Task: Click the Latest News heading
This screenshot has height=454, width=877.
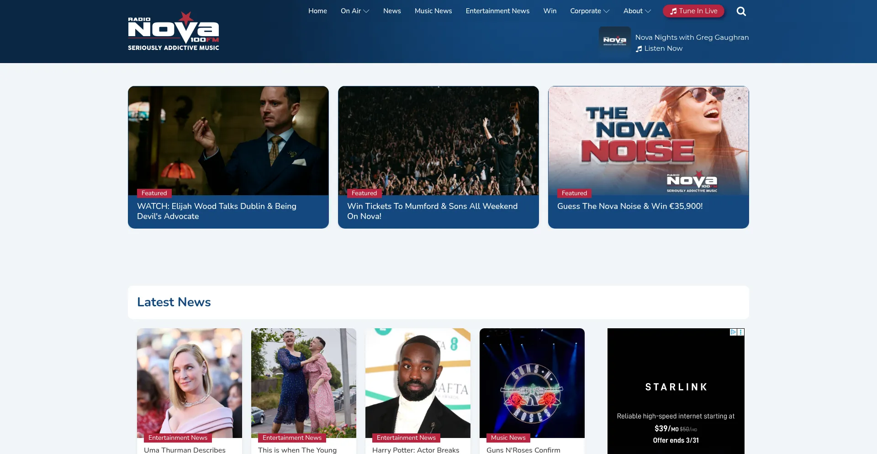Action: coord(174,302)
